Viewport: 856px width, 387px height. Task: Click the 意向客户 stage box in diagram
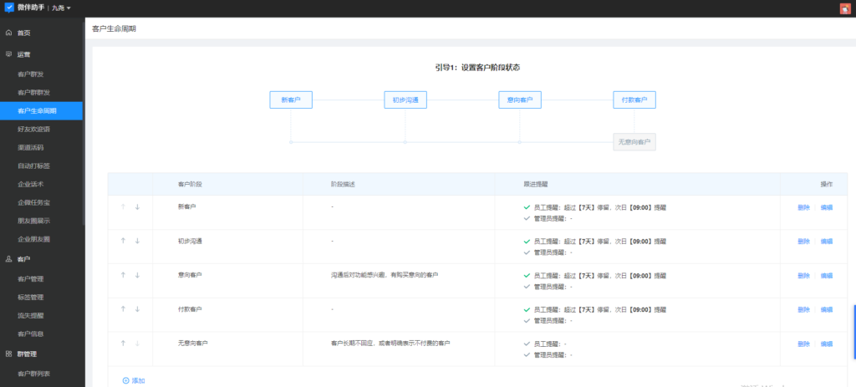(520, 100)
